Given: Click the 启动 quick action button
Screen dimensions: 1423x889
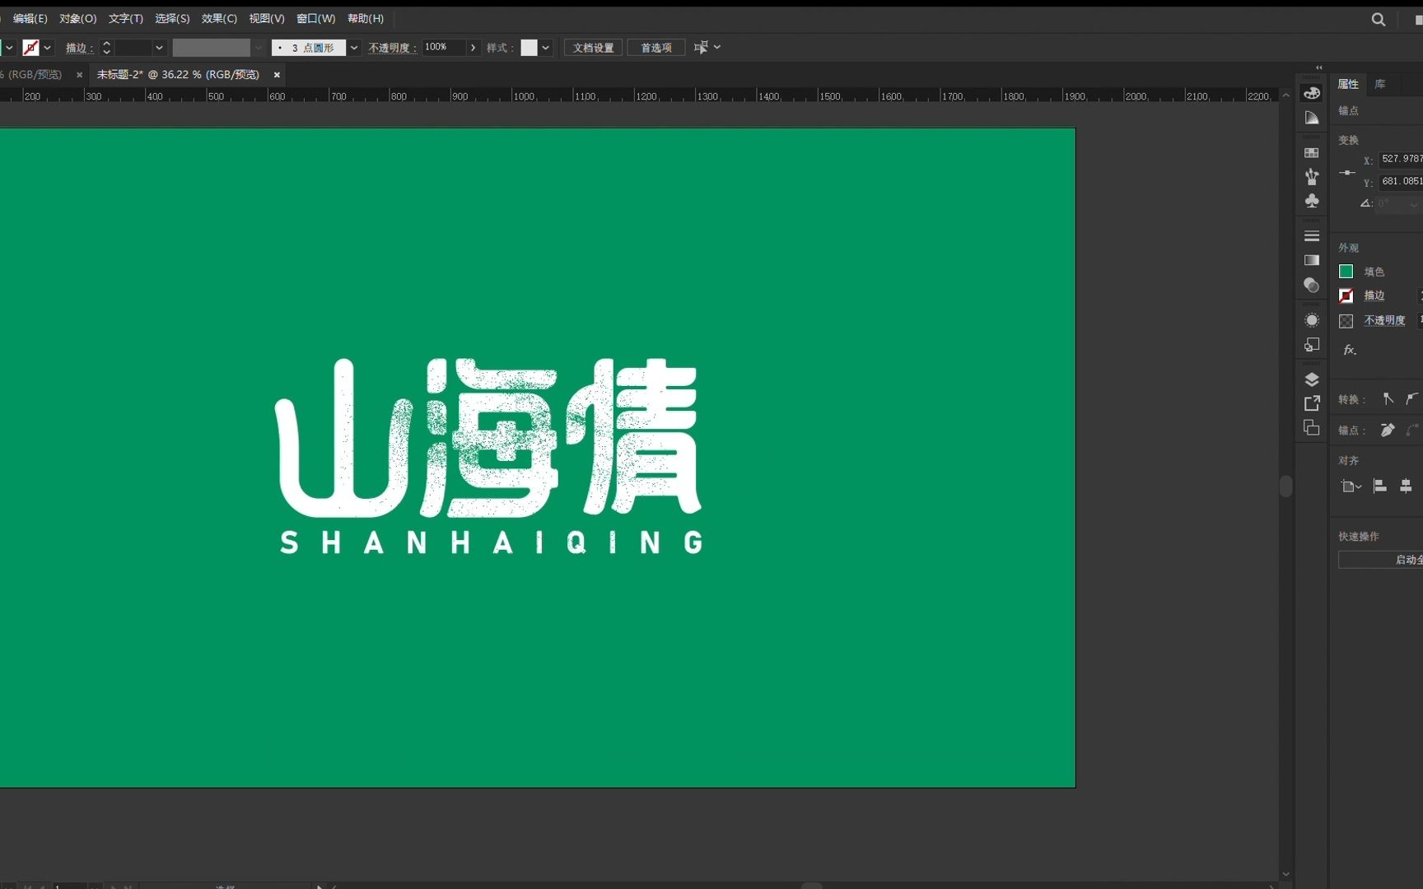Looking at the screenshot, I should coord(1381,560).
